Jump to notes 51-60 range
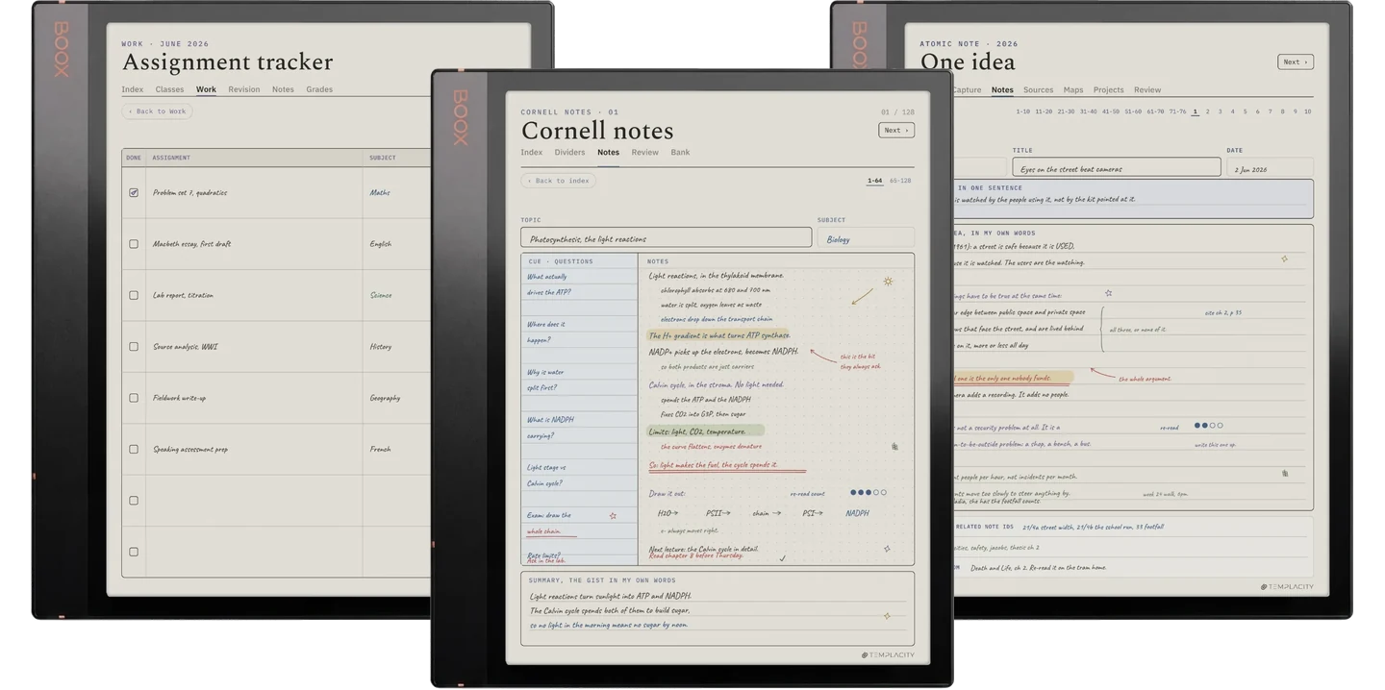Image resolution: width=1385 pixels, height=690 pixels. coord(1133,111)
